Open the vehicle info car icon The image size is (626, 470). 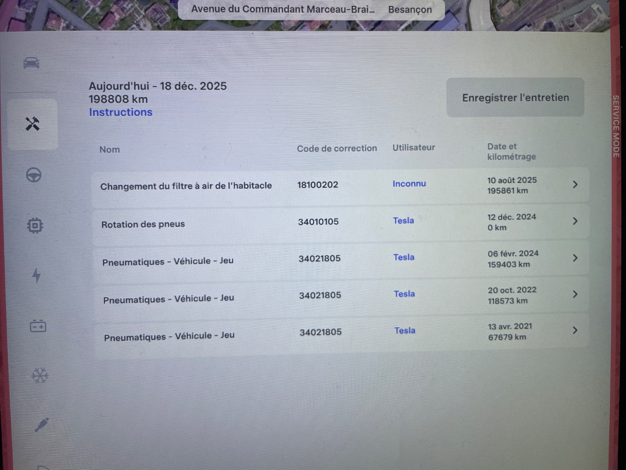(31, 63)
